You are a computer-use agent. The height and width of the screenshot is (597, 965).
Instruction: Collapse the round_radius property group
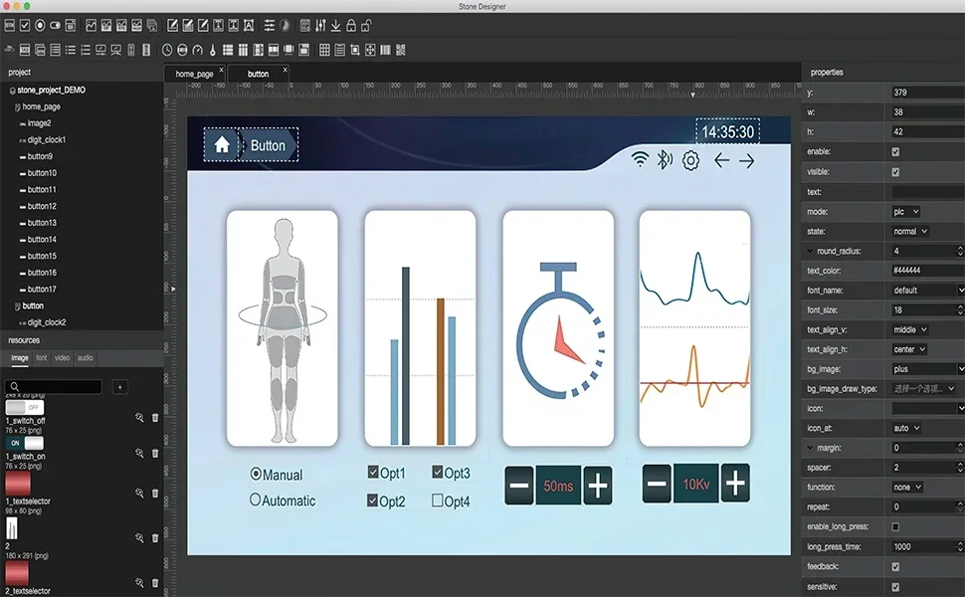coord(810,251)
